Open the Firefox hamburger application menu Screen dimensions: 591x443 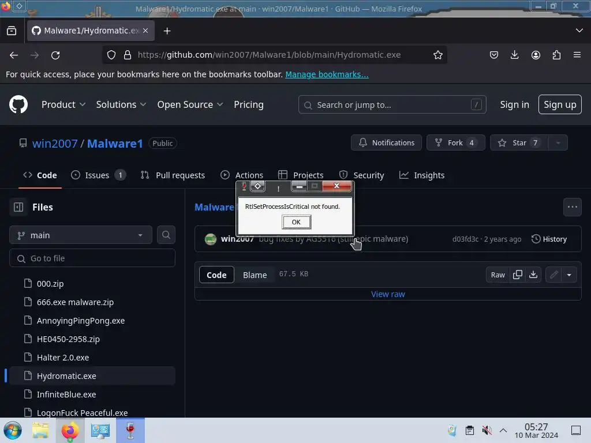pyautogui.click(x=577, y=55)
